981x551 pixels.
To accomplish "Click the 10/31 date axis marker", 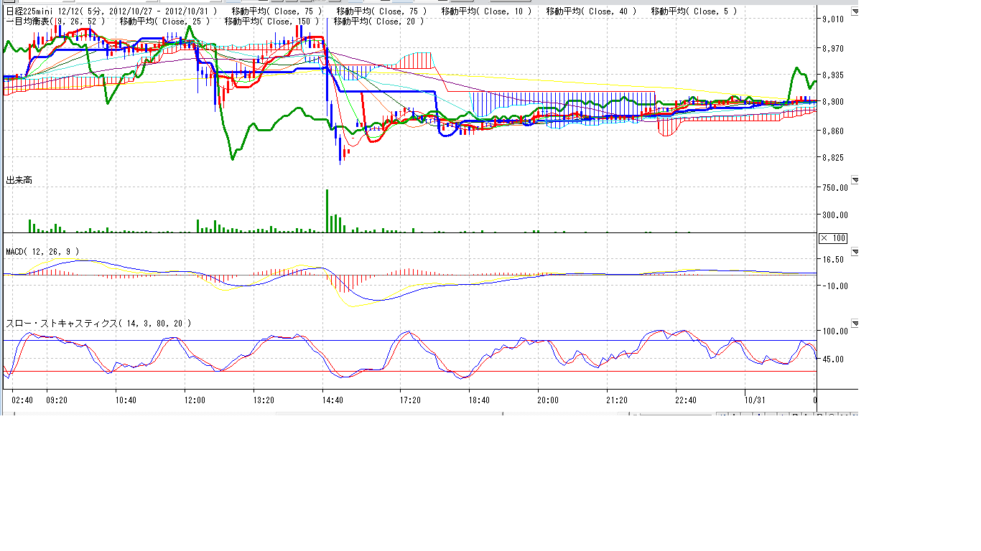I will [754, 400].
